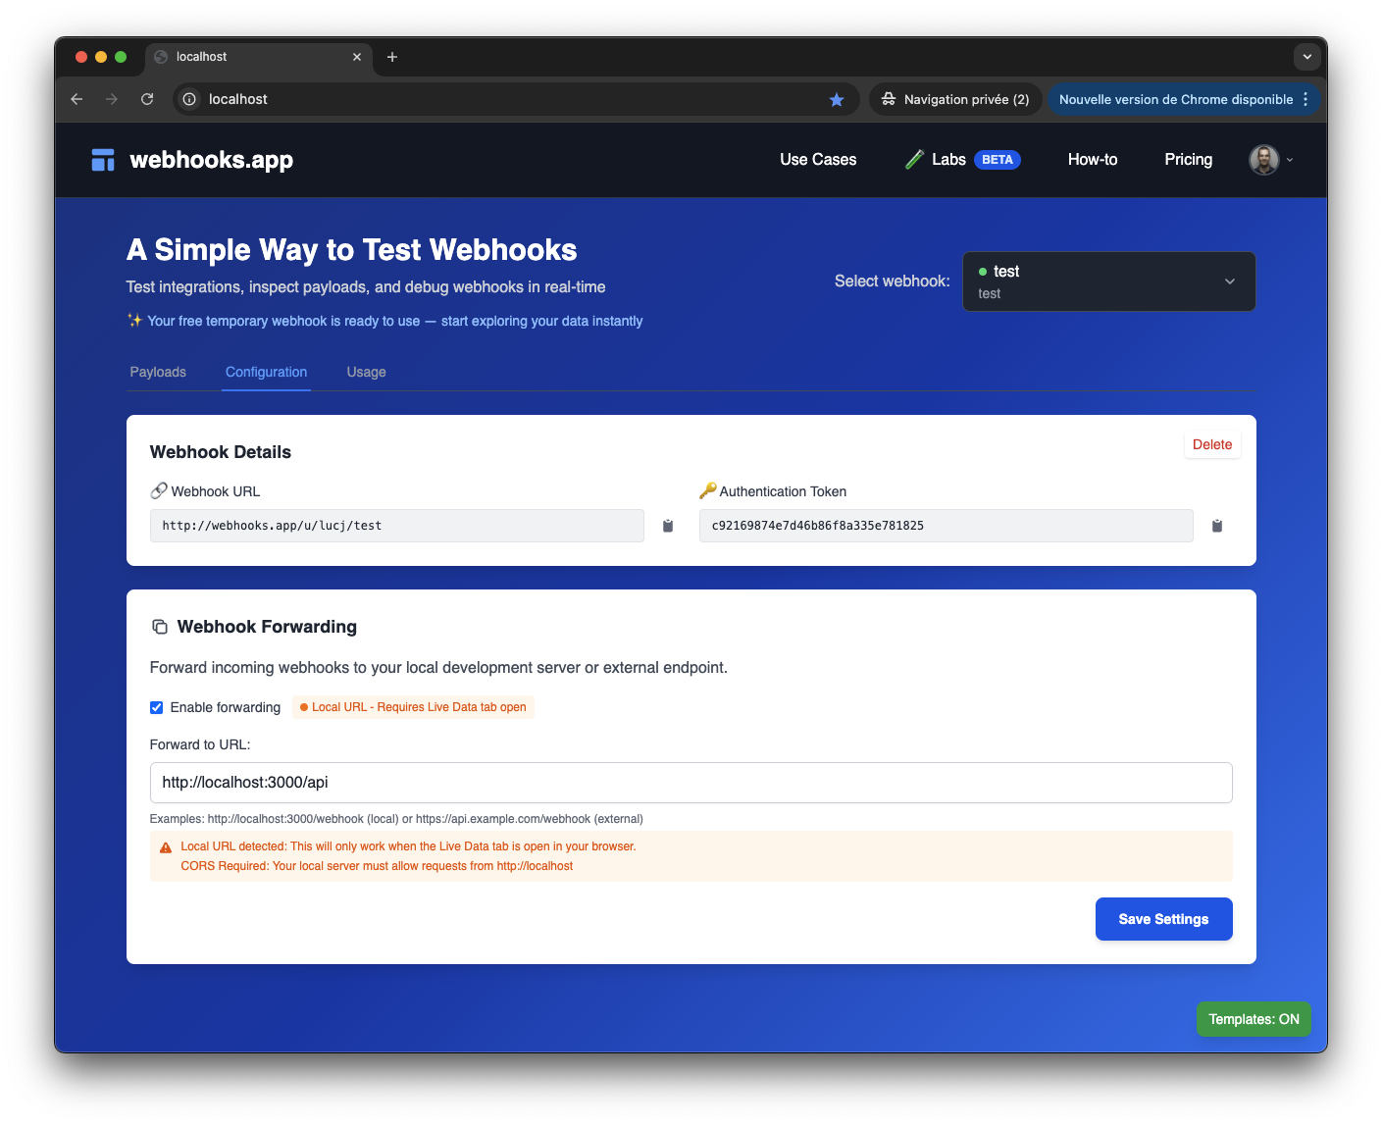Click the 'A Simple Way to Test Webhooks' heading
The image size is (1382, 1125).
[352, 250]
